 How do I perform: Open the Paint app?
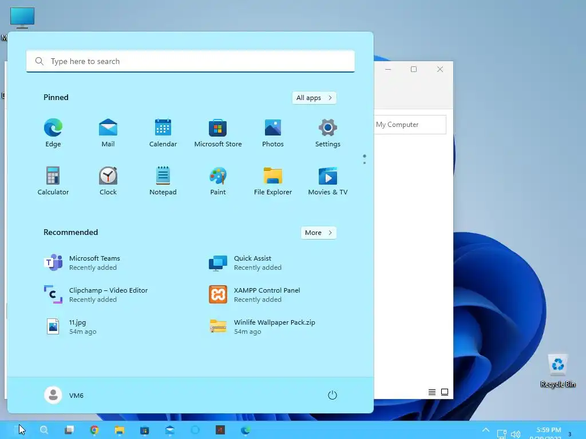pos(218,181)
